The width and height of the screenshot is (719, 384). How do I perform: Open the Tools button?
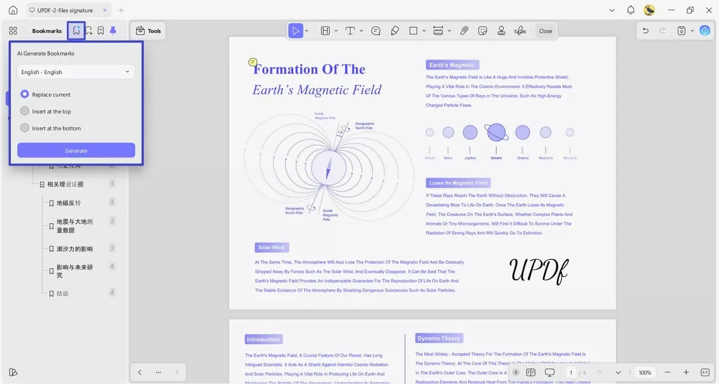(148, 31)
